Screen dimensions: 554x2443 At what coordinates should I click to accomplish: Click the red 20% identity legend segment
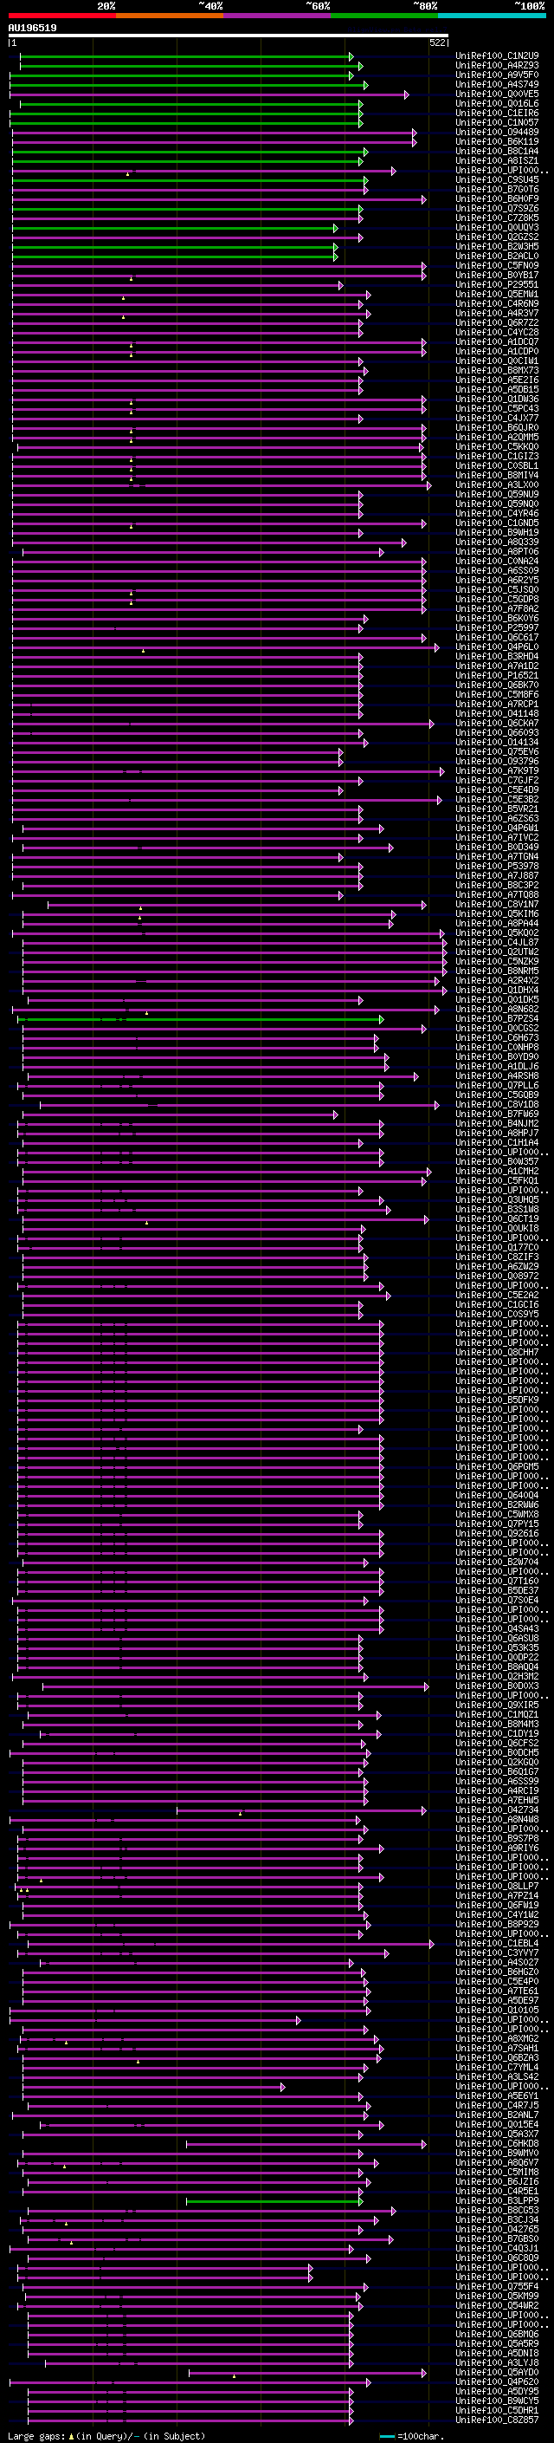[x=62, y=16]
